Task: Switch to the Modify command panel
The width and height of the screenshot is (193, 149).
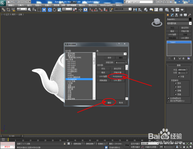Action: pyautogui.click(x=172, y=15)
